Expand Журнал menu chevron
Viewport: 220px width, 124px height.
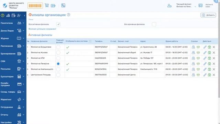[x=23, y=38]
